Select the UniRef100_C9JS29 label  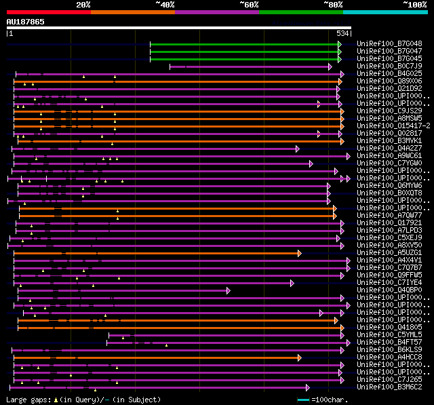coord(389,111)
